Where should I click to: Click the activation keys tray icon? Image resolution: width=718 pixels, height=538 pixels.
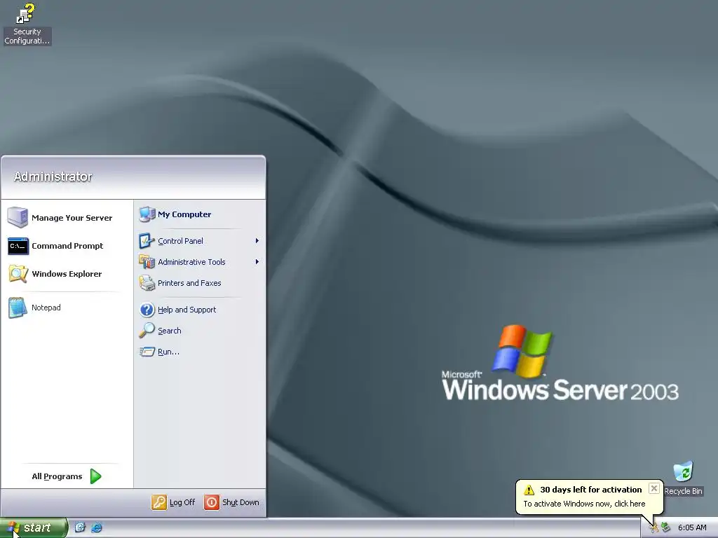654,528
